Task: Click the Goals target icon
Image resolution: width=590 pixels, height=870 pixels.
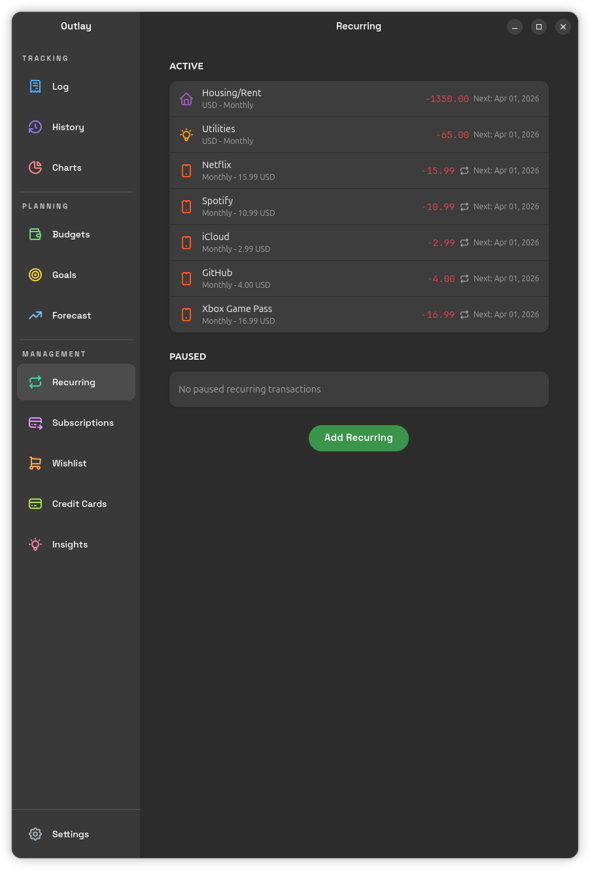Action: coord(35,275)
